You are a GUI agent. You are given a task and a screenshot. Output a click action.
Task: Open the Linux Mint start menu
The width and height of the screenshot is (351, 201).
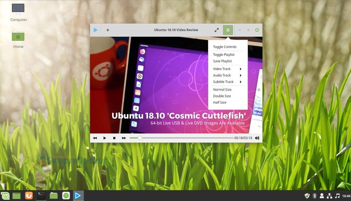click(x=5, y=196)
